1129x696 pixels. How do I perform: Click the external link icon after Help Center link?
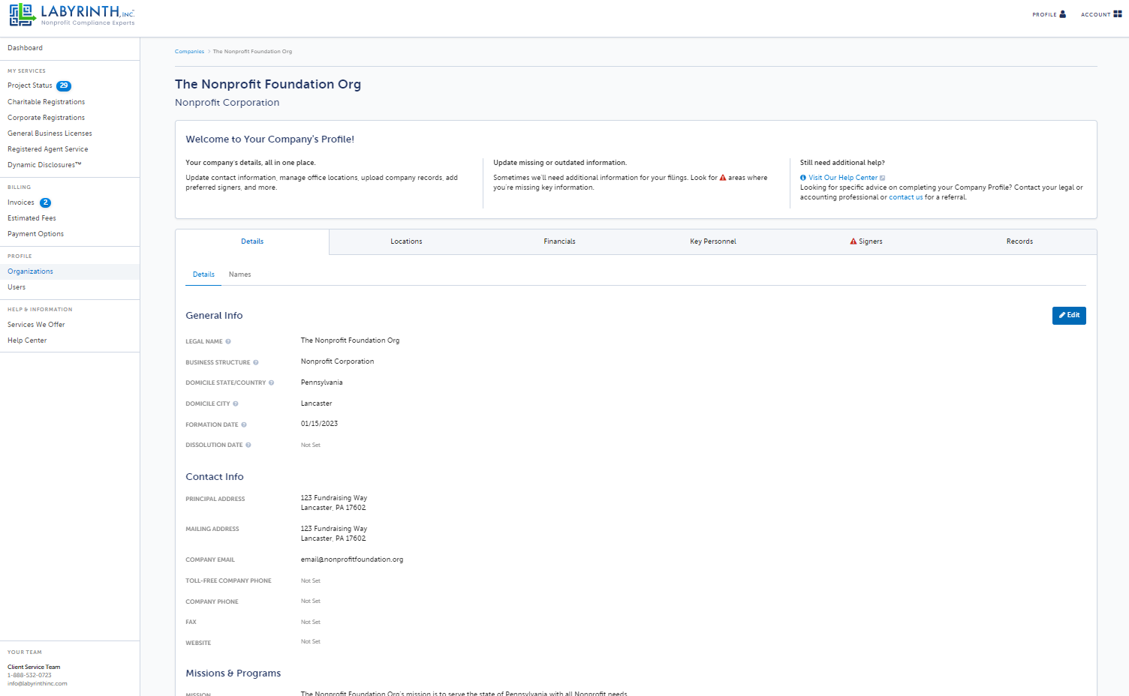pyautogui.click(x=882, y=178)
